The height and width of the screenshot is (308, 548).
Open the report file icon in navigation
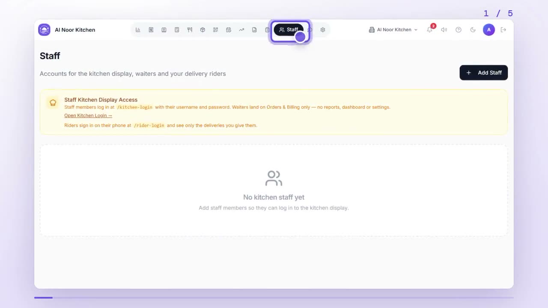[254, 30]
